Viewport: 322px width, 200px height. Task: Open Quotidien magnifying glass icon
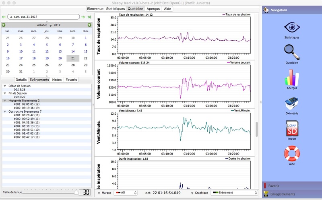tap(292, 52)
